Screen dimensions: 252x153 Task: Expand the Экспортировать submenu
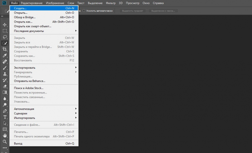tap(44, 67)
